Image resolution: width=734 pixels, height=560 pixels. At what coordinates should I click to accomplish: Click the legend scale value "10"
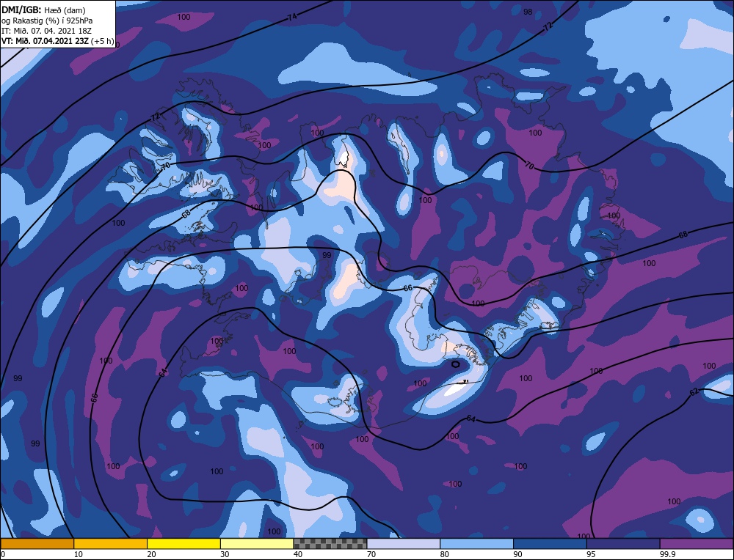coord(79,554)
